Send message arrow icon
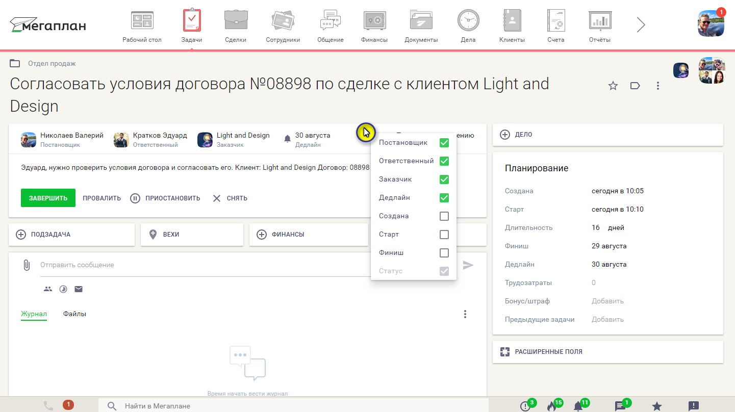The width and height of the screenshot is (735, 412). (x=468, y=265)
